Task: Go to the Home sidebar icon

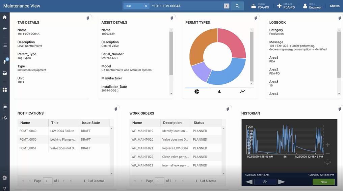Action: 5,17
